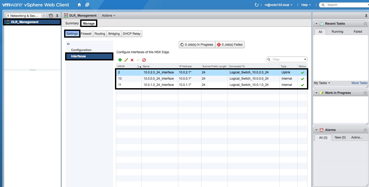Viewport: 369px width, 187px height.
Task: Collapse the Recent Tasks panel
Action: (316, 24)
